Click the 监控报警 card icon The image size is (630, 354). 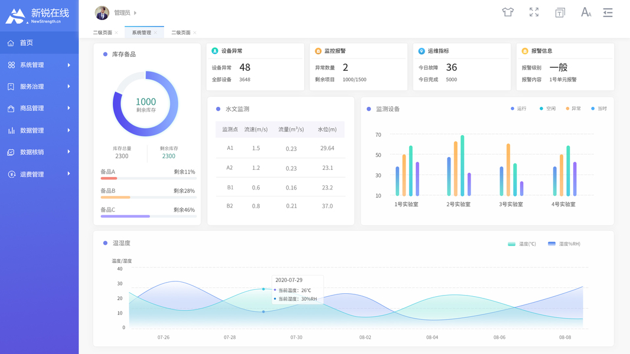click(x=318, y=51)
